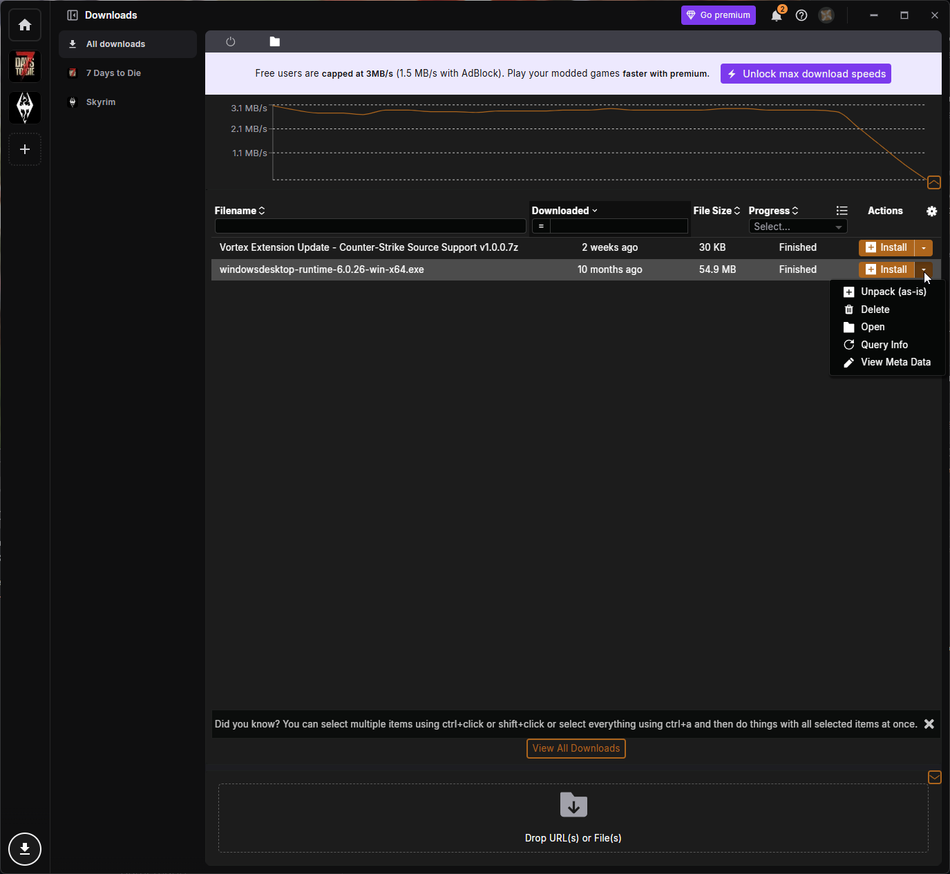Focus the Downloaded date filter input

pyautogui.click(x=619, y=227)
